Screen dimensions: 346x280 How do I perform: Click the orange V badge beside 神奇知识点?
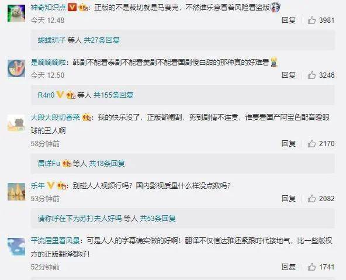[72, 8]
